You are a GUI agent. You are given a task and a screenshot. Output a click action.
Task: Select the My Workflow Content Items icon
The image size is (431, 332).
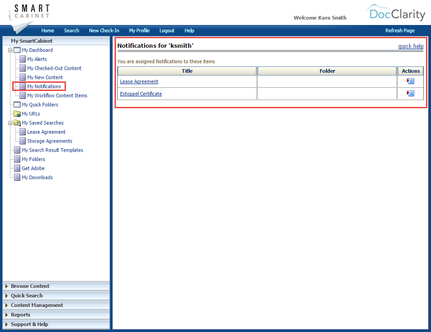click(x=22, y=96)
